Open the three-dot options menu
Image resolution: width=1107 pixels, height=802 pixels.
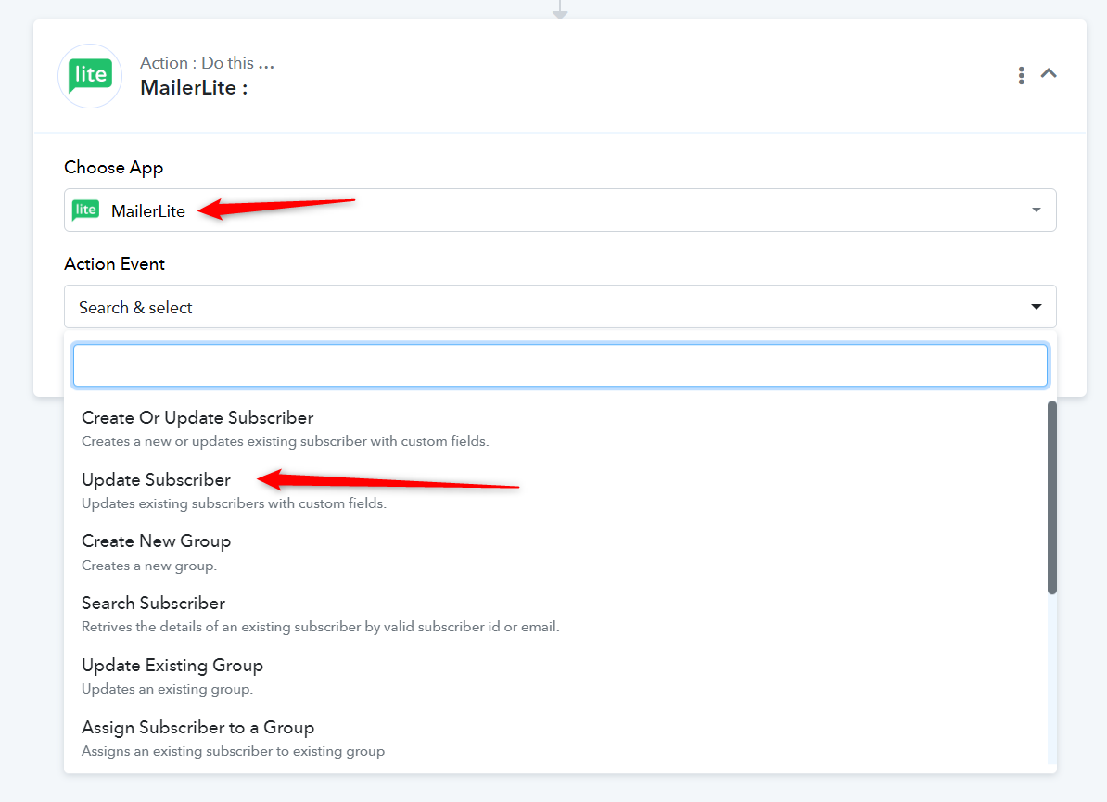(x=1021, y=75)
